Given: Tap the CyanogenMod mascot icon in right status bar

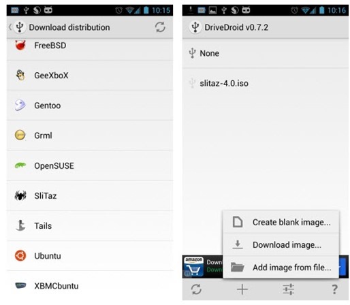Looking at the screenshot, I should pyautogui.click(x=246, y=10).
